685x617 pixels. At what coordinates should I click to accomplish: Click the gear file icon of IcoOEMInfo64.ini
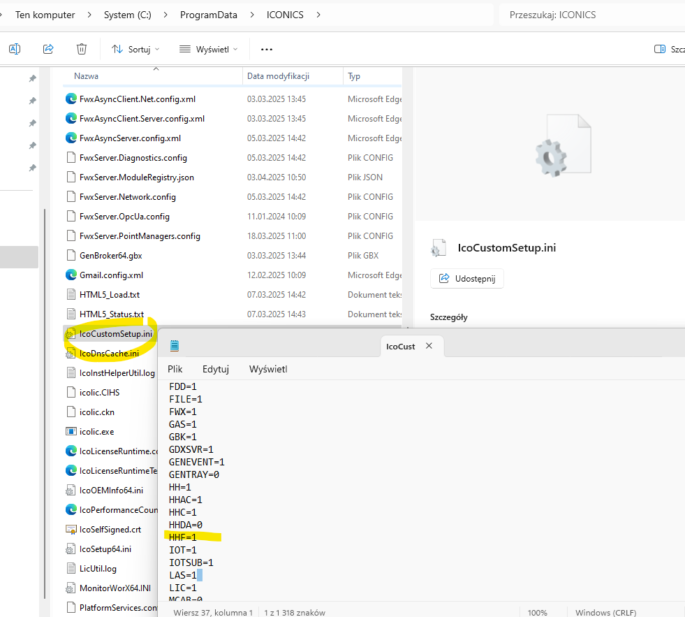click(71, 491)
